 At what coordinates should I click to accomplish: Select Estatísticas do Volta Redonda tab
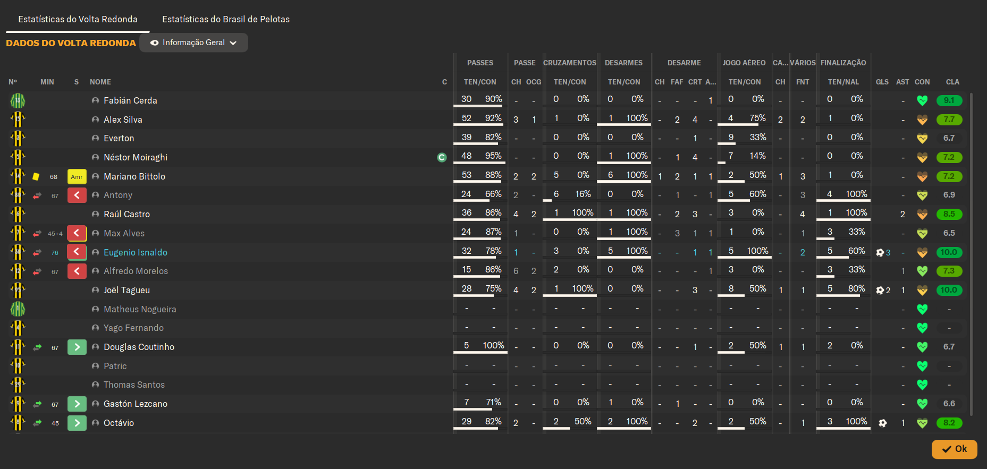[x=78, y=19]
